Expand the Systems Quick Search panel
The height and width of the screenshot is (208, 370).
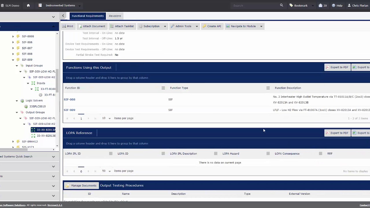click(53, 157)
